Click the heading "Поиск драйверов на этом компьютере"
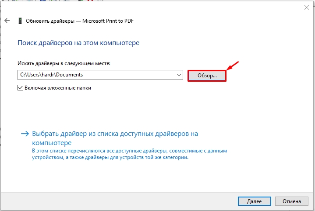The image size is (315, 211). 78,43
